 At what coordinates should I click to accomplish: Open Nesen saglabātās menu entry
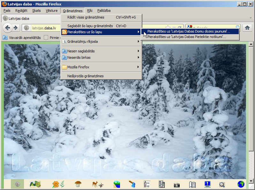coord(101,51)
